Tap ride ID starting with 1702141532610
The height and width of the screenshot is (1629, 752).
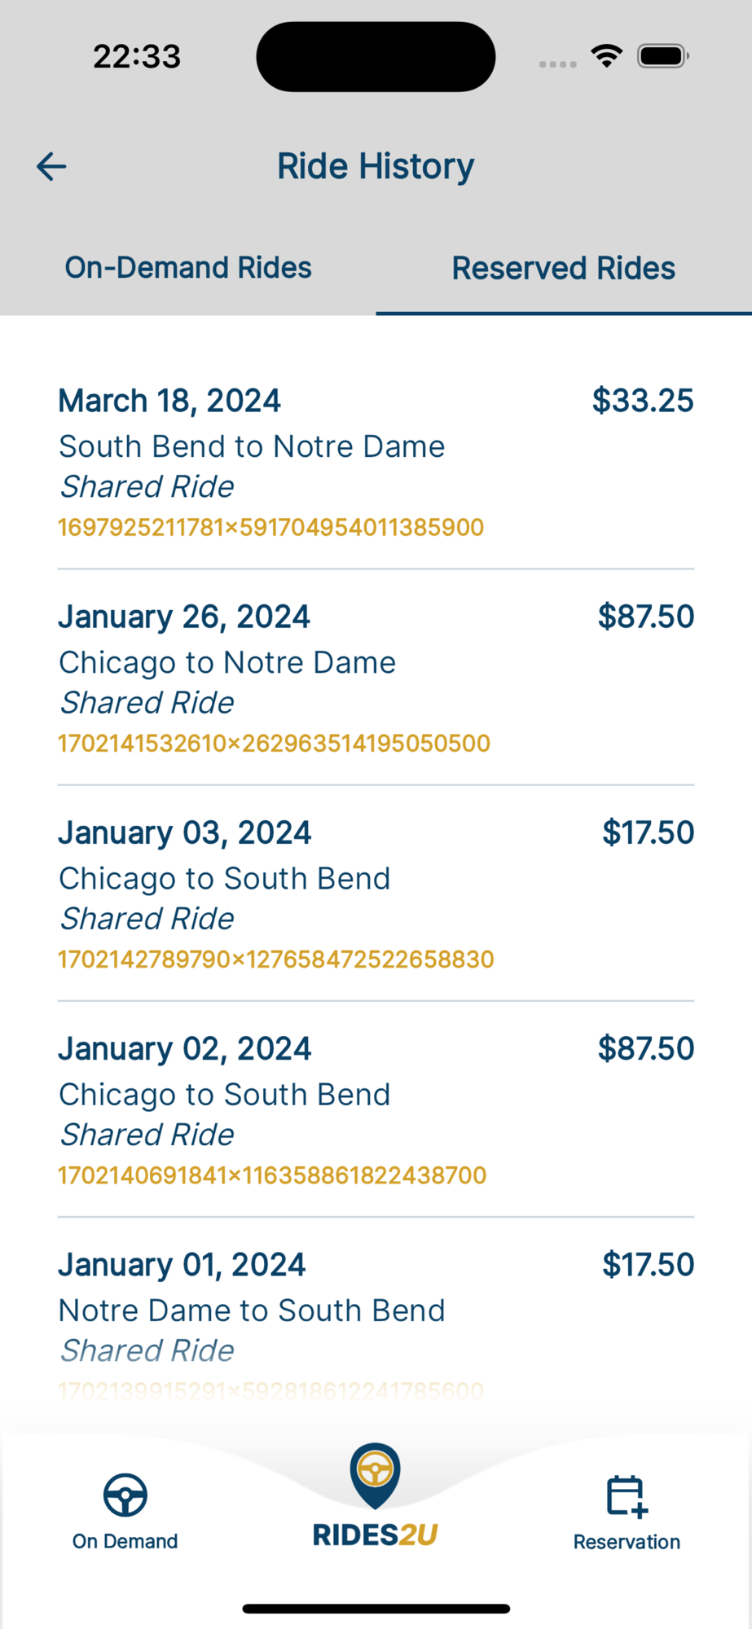274,744
